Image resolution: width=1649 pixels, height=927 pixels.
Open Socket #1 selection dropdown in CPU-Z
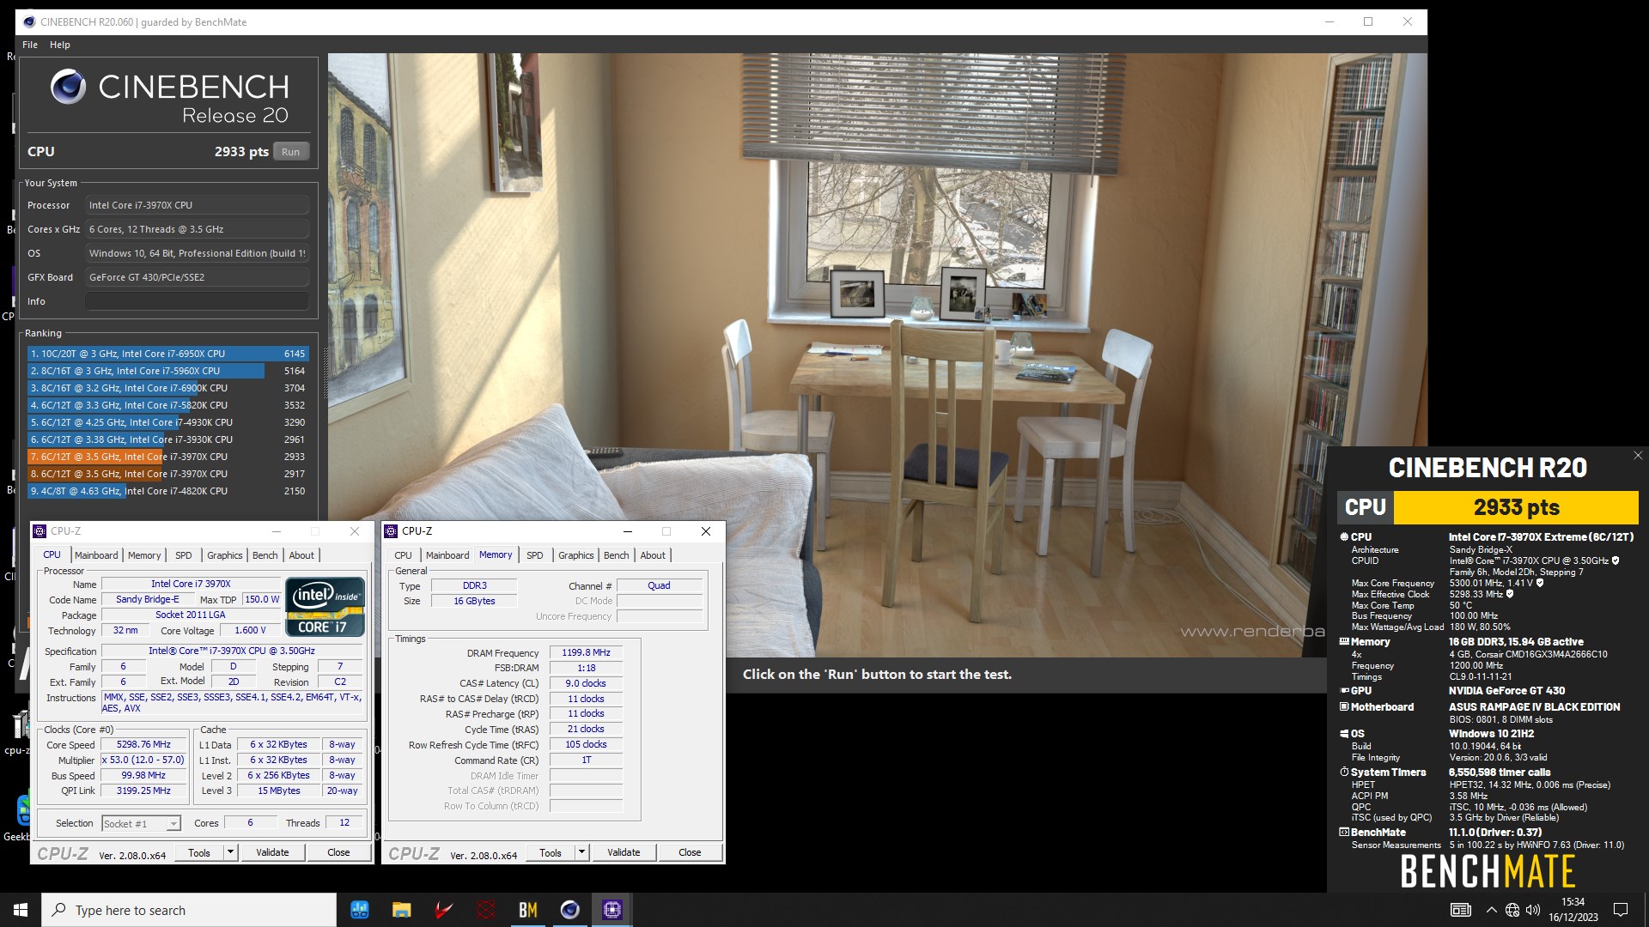pos(142,823)
